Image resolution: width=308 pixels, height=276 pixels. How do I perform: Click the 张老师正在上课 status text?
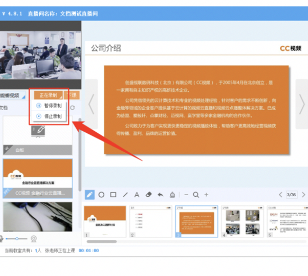[x=60, y=251]
